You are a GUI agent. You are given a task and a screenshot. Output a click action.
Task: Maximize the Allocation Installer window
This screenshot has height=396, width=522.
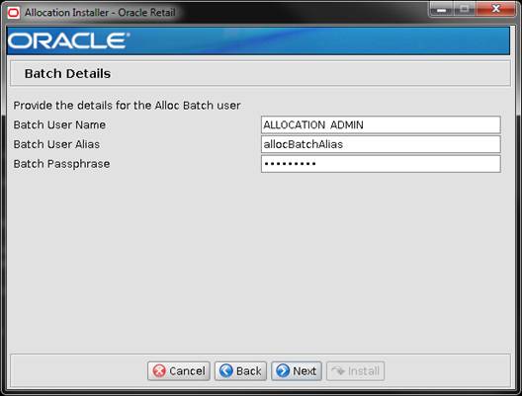(465, 9)
